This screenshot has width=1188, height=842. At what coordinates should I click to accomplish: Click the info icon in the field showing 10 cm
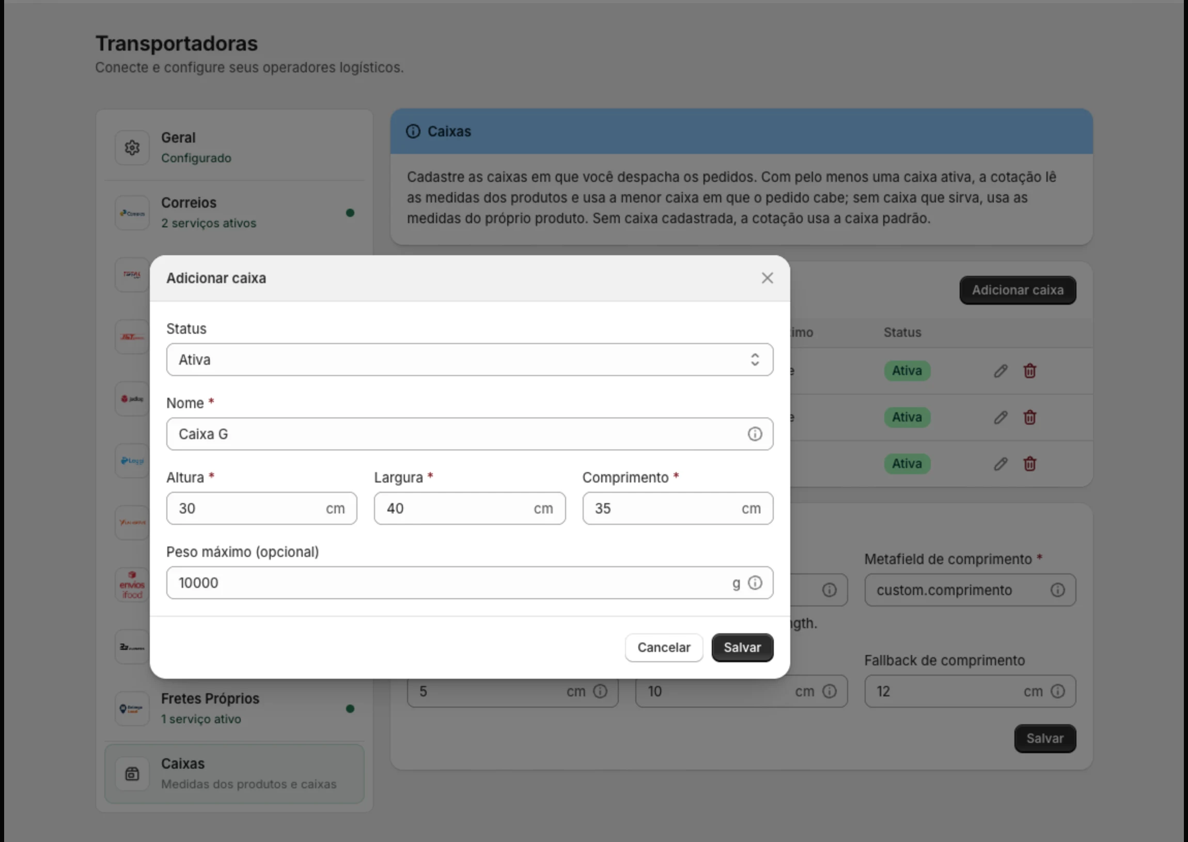pyautogui.click(x=830, y=691)
